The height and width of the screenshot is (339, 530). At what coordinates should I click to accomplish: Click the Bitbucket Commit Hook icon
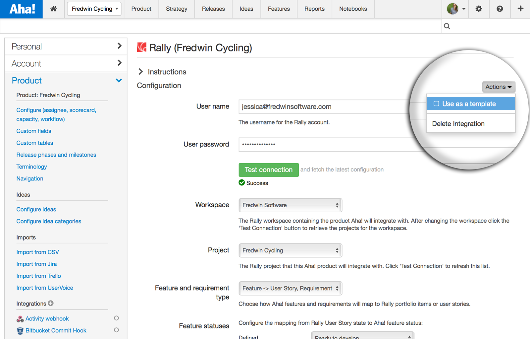20,331
